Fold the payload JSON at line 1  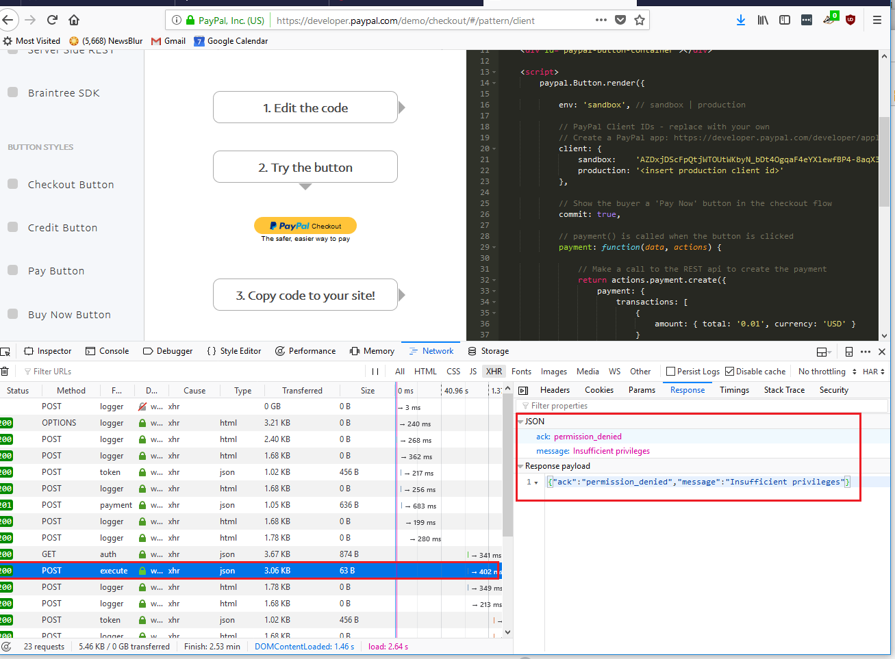[536, 482]
